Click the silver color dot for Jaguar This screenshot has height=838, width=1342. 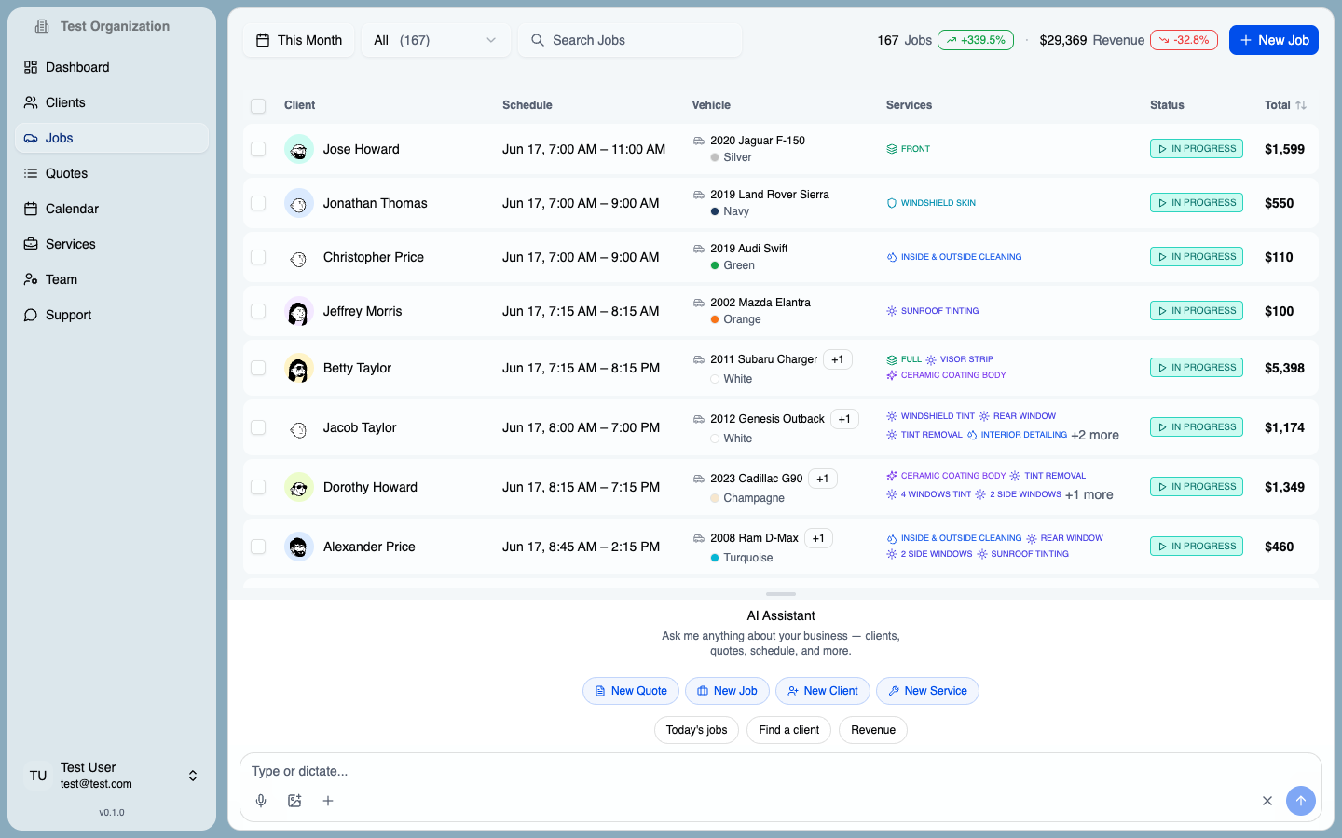click(715, 157)
